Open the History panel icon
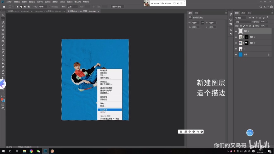The height and width of the screenshot is (154, 274). pos(231,14)
